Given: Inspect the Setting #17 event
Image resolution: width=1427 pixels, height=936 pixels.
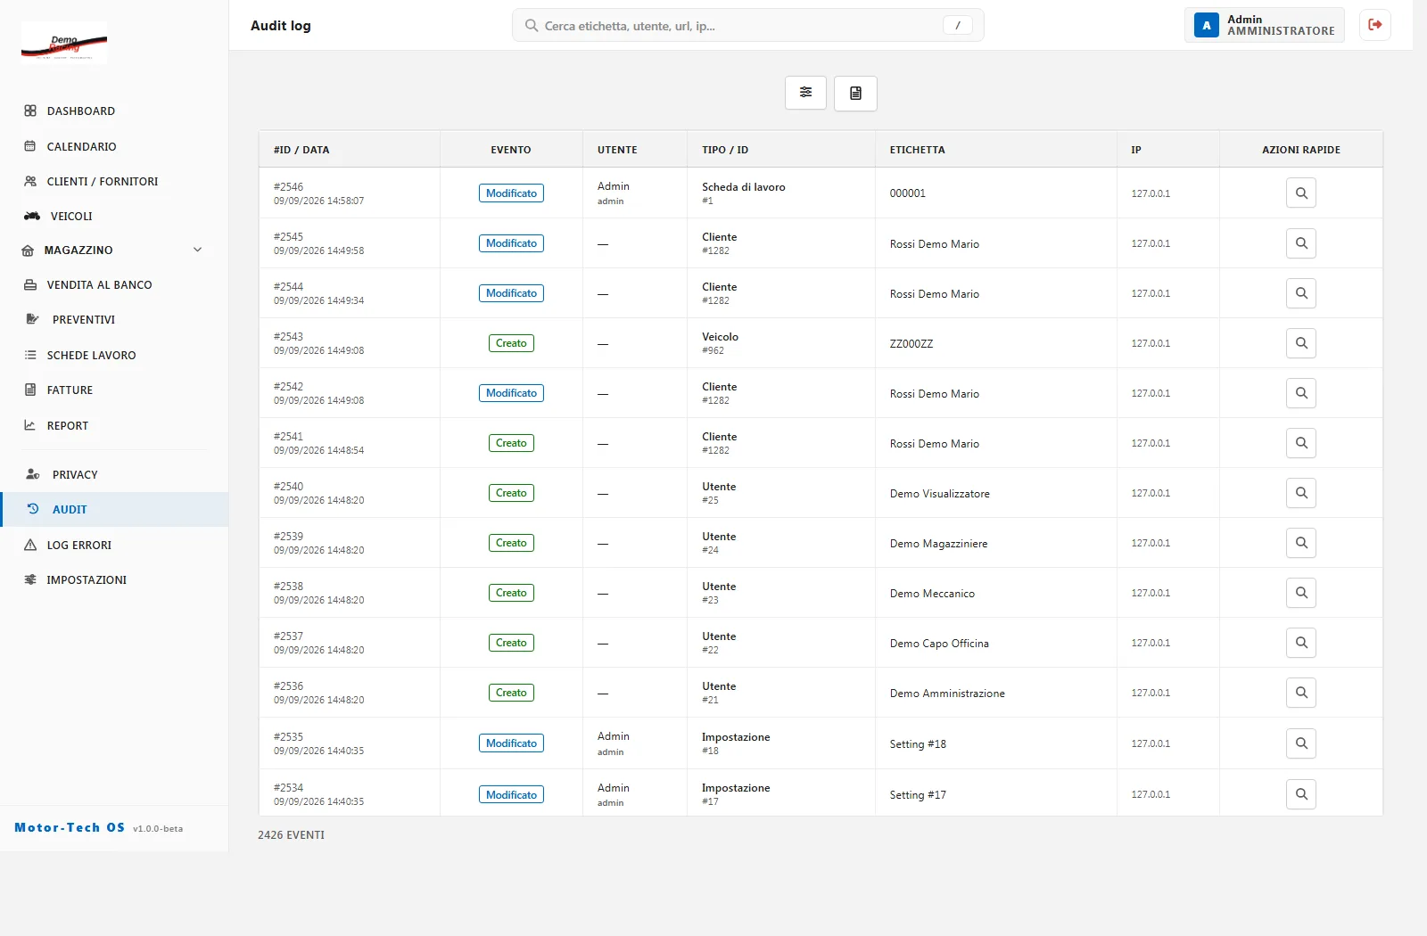Looking at the screenshot, I should [x=1301, y=794].
